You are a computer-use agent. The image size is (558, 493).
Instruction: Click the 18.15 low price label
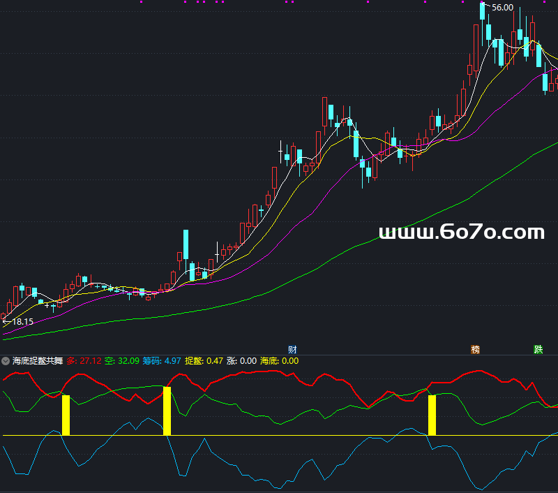[22, 322]
